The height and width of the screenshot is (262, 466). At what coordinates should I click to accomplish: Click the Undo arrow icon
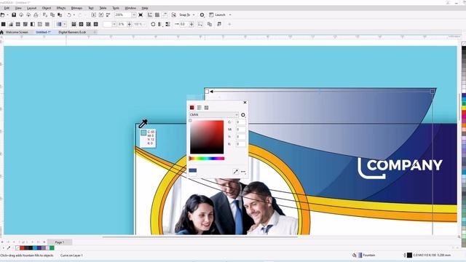pyautogui.click(x=69, y=15)
